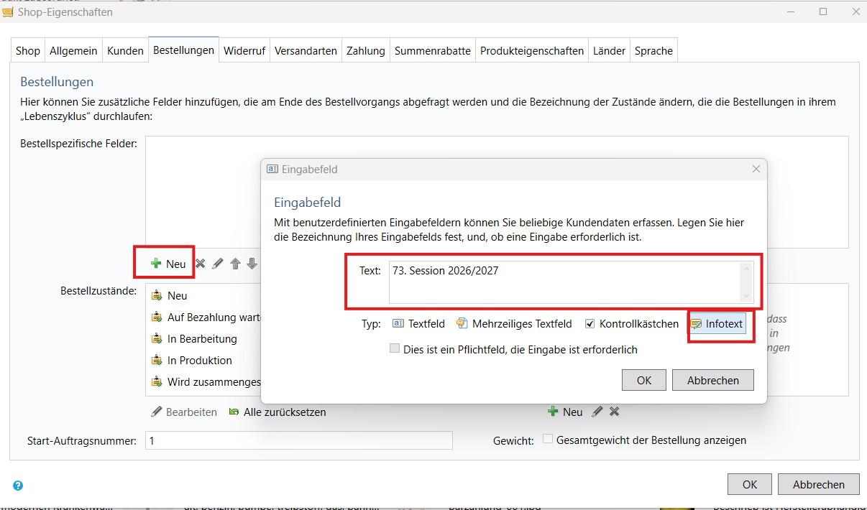
Task: Open the Bestellungen tab
Action: [x=183, y=50]
